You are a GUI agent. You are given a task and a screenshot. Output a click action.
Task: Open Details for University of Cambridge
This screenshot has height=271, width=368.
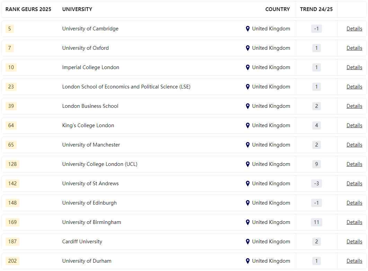tap(354, 29)
